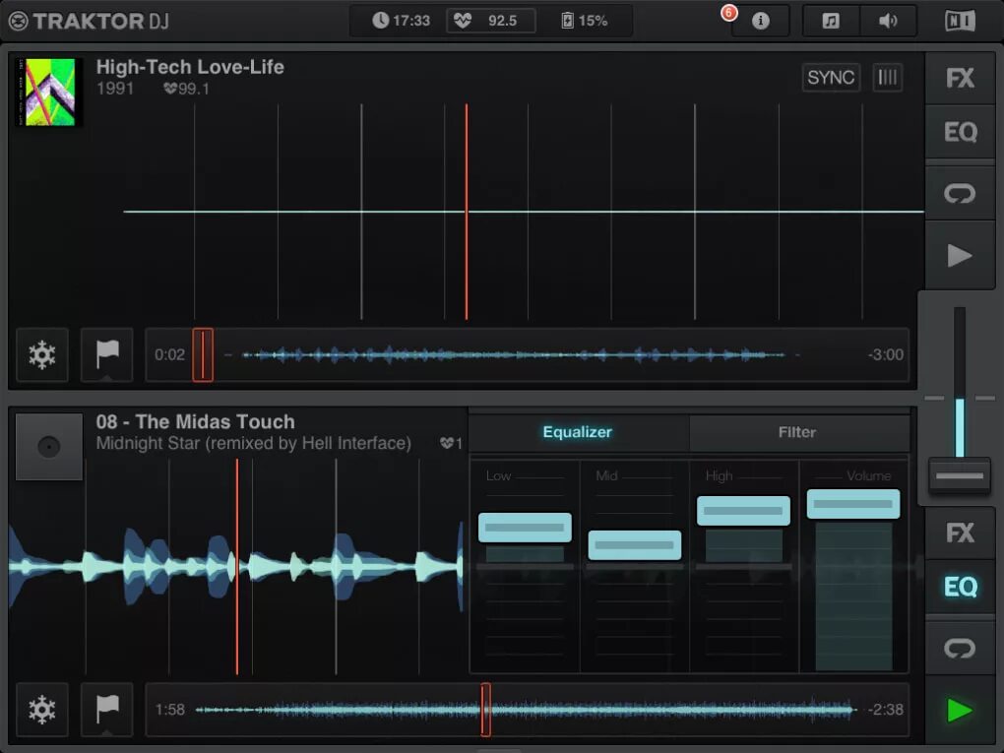Tap the top deck 99.1 BPM value

pos(186,89)
